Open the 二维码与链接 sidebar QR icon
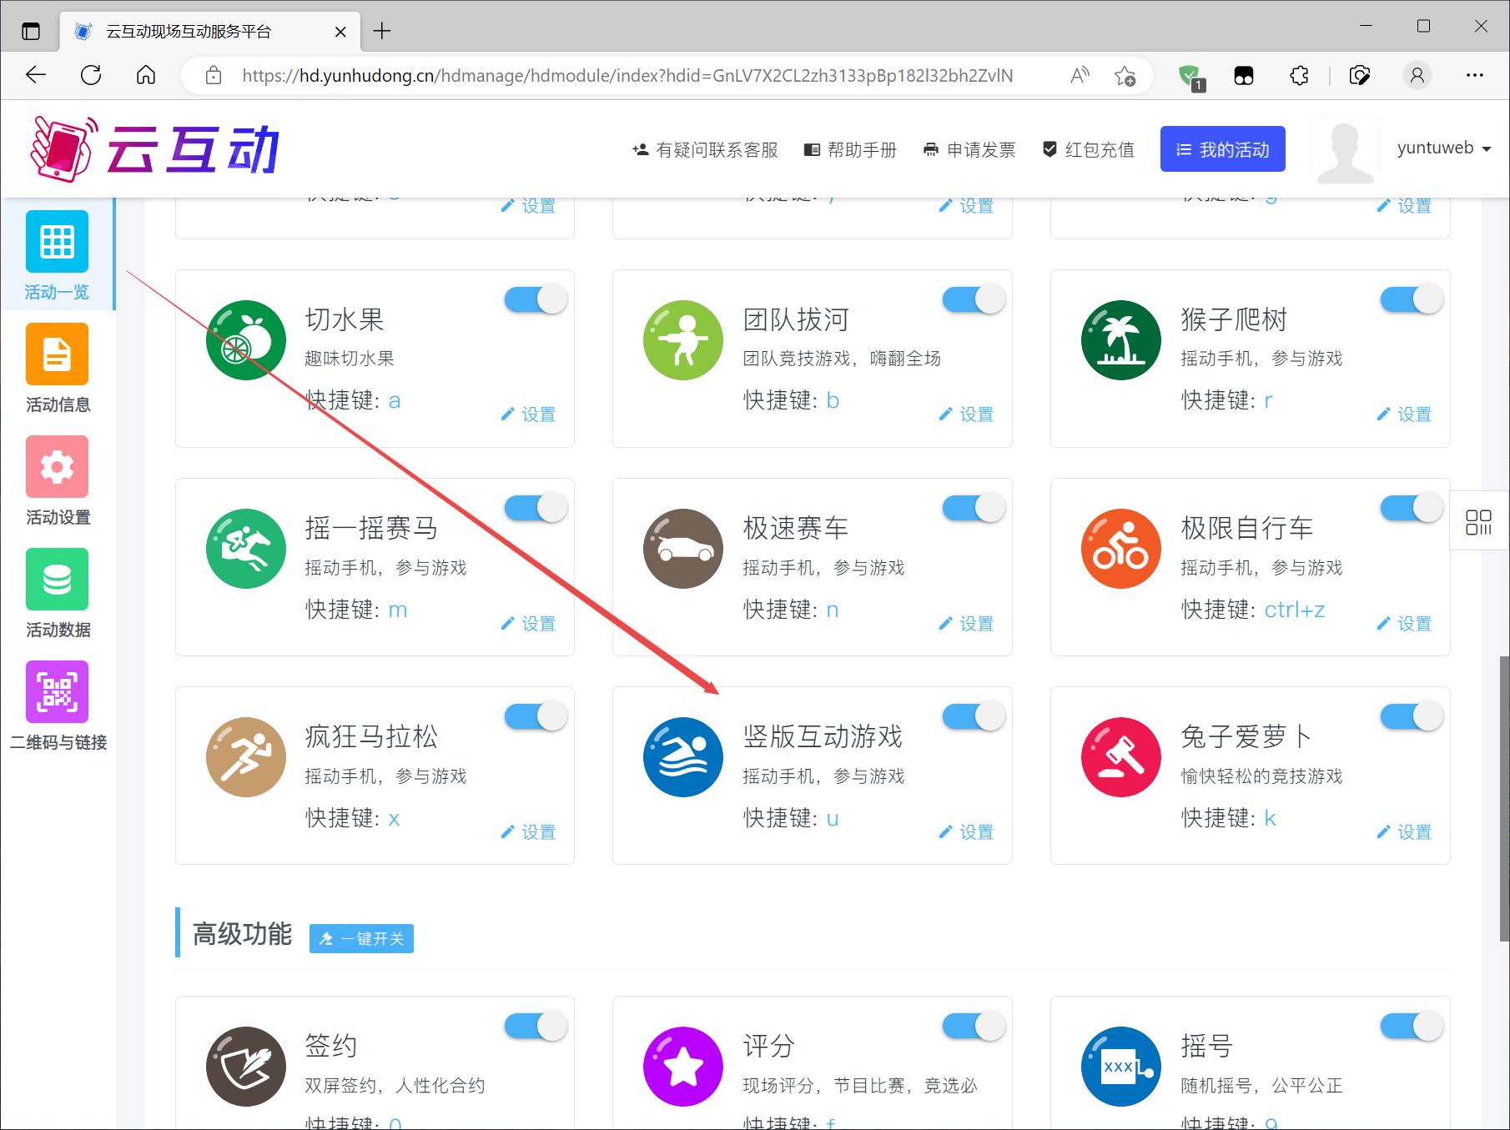1510x1130 pixels. click(x=57, y=691)
